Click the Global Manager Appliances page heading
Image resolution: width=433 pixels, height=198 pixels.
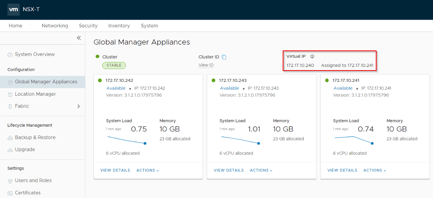[x=142, y=42]
